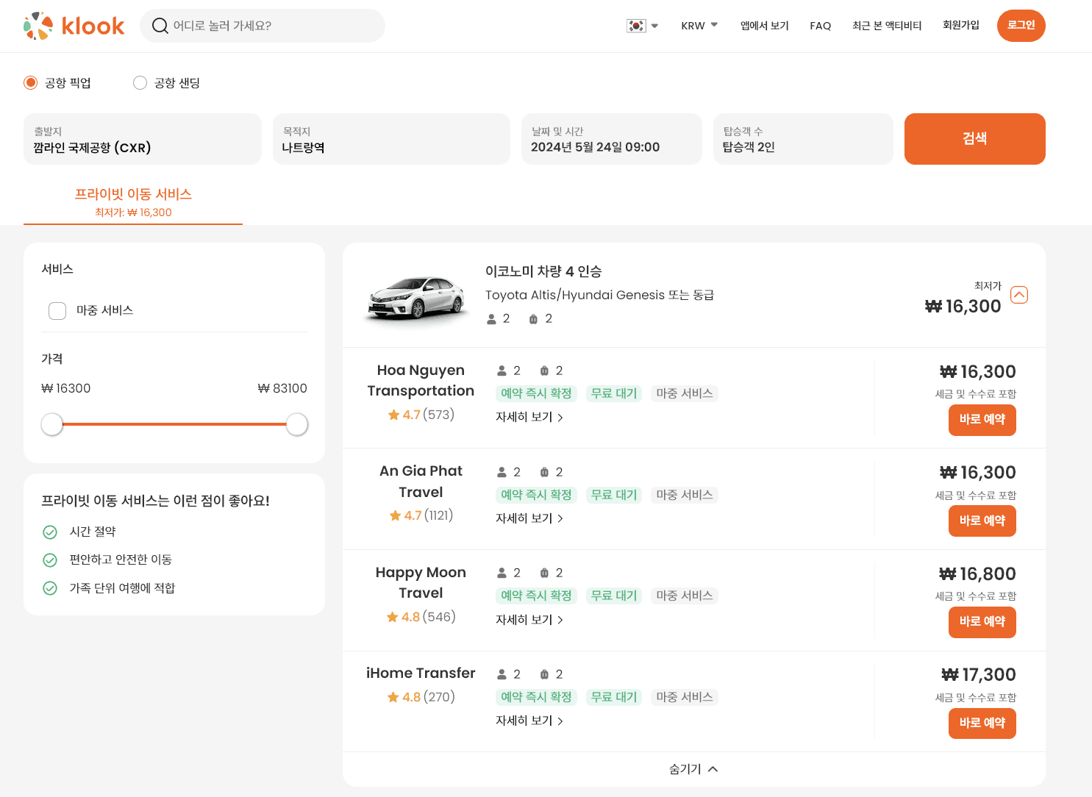Open the FAQ menu item
This screenshot has height=797, width=1092.
click(820, 26)
